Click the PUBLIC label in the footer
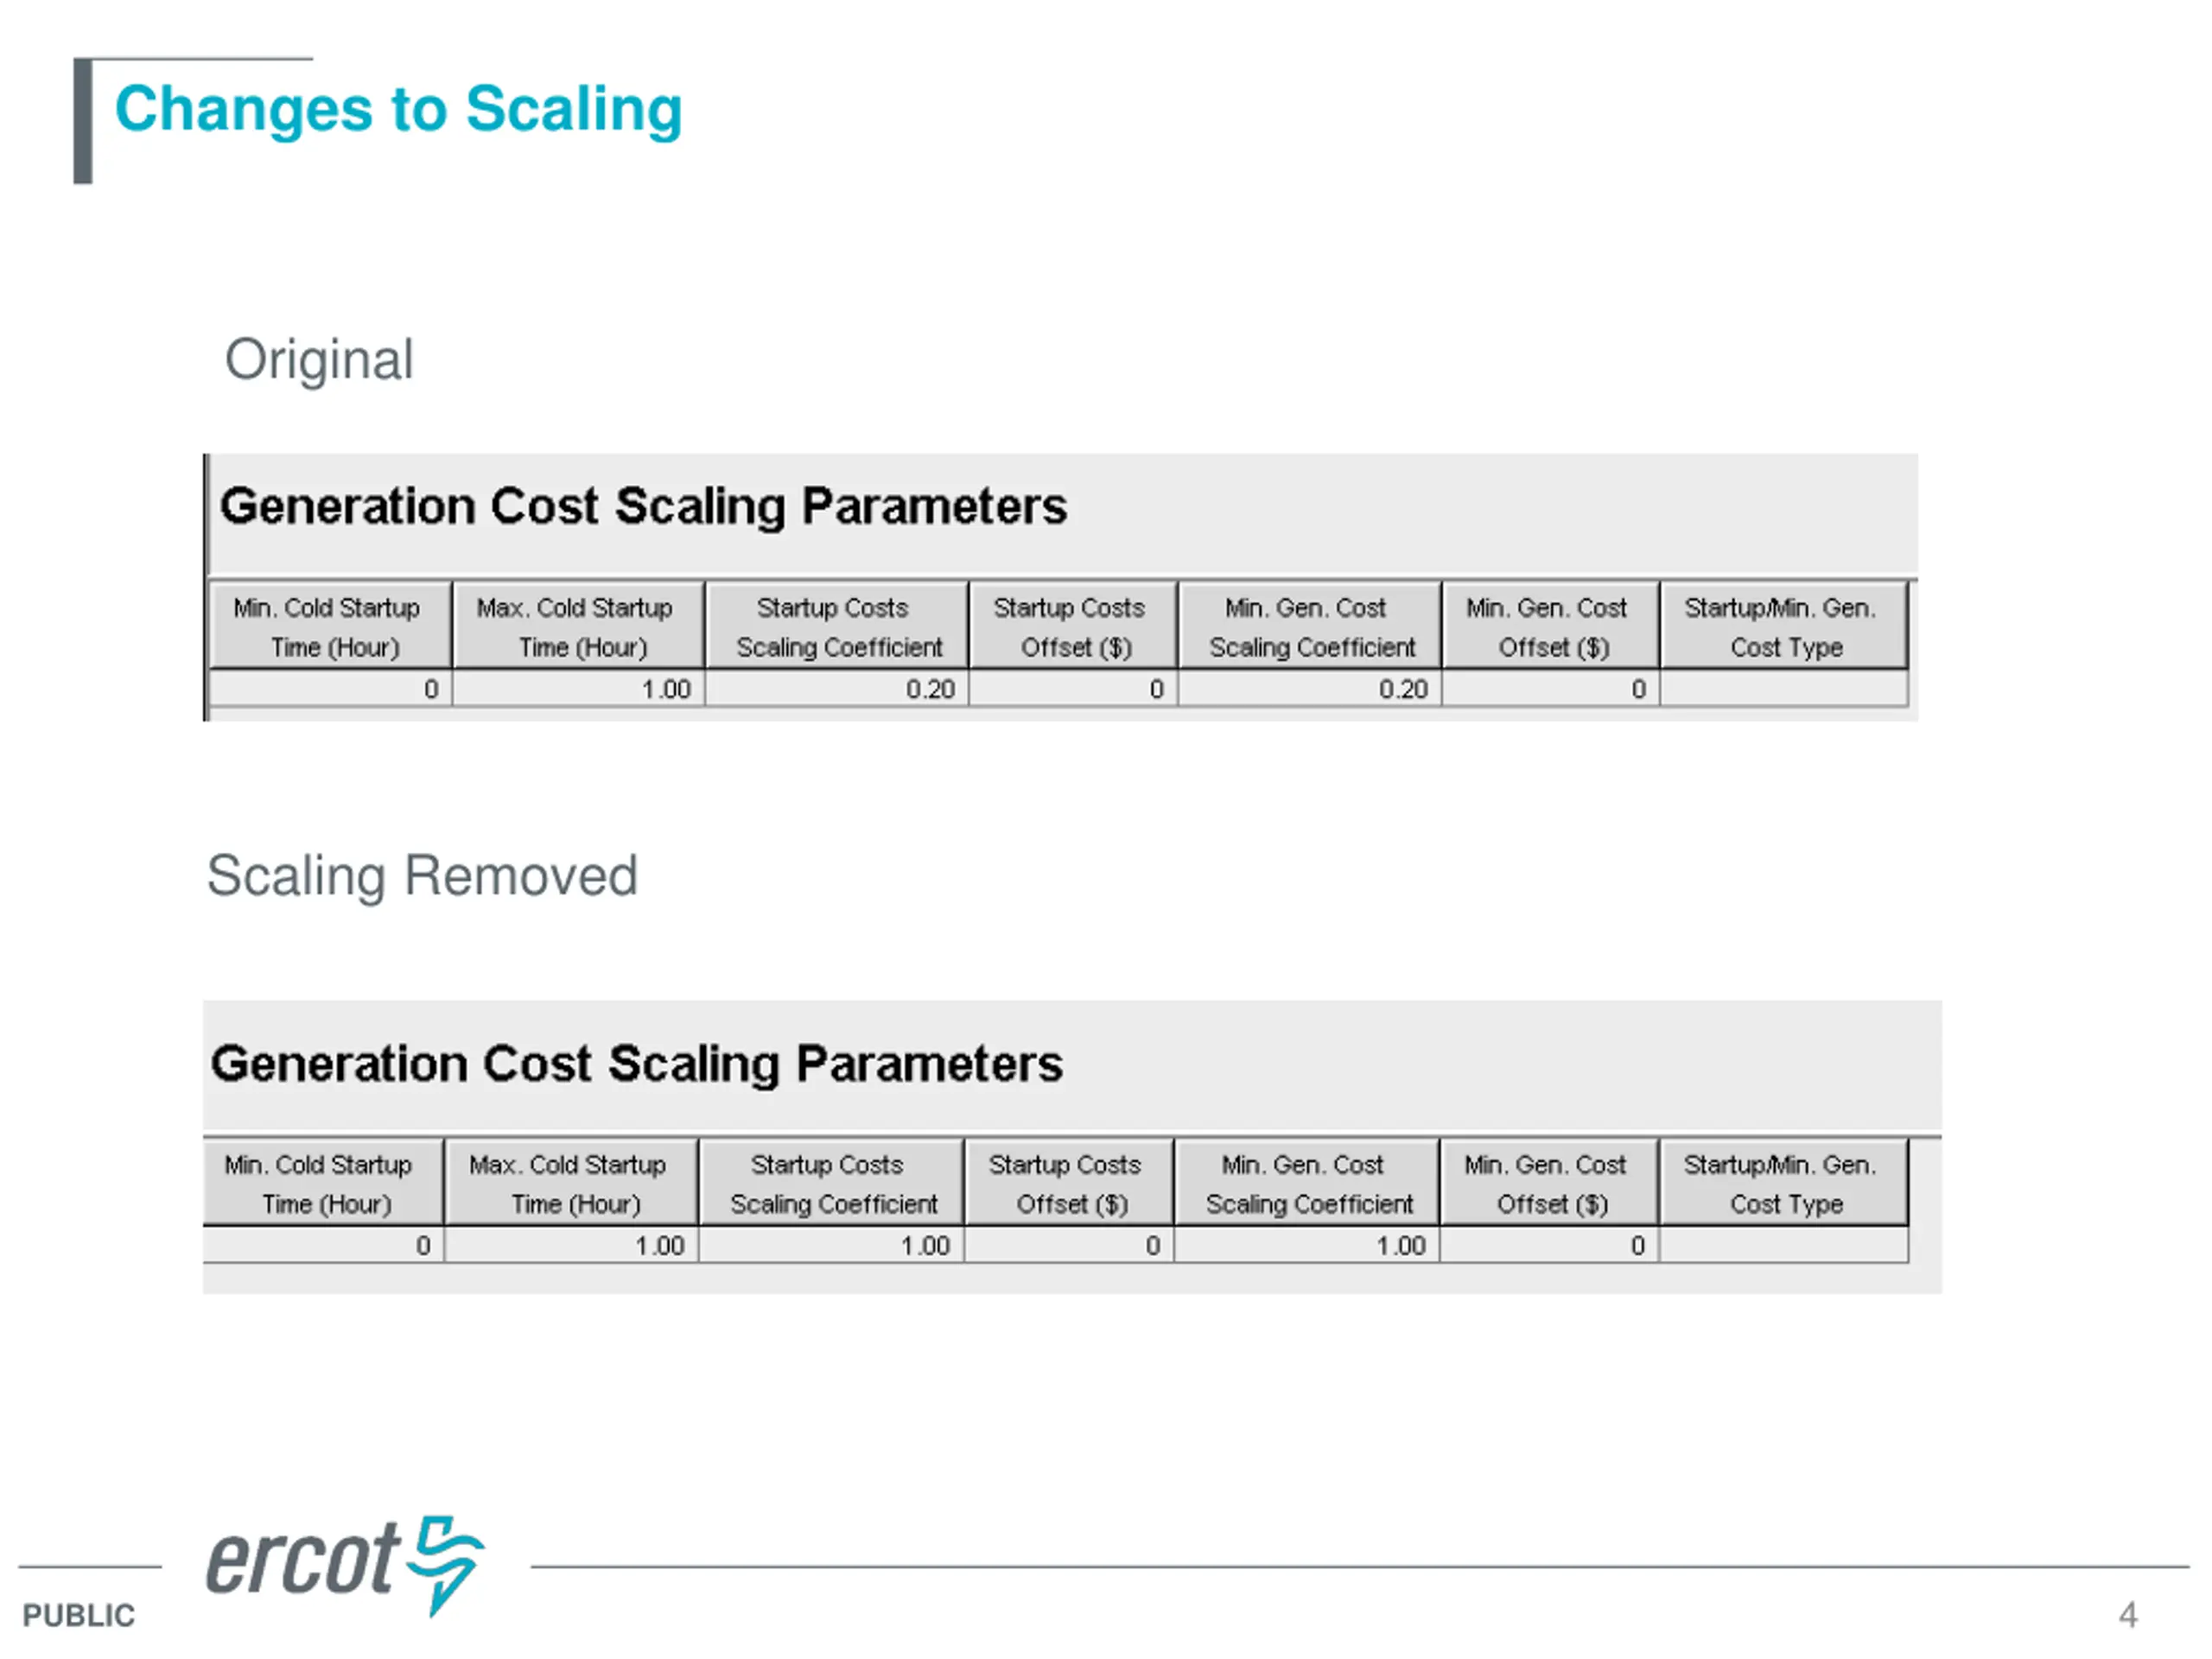The image size is (2212, 1659). click(x=78, y=1616)
